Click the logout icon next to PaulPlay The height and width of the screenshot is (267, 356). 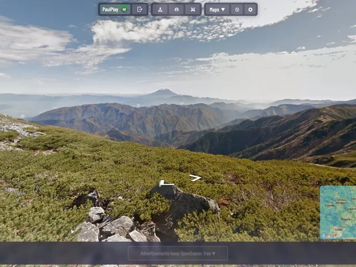[140, 9]
